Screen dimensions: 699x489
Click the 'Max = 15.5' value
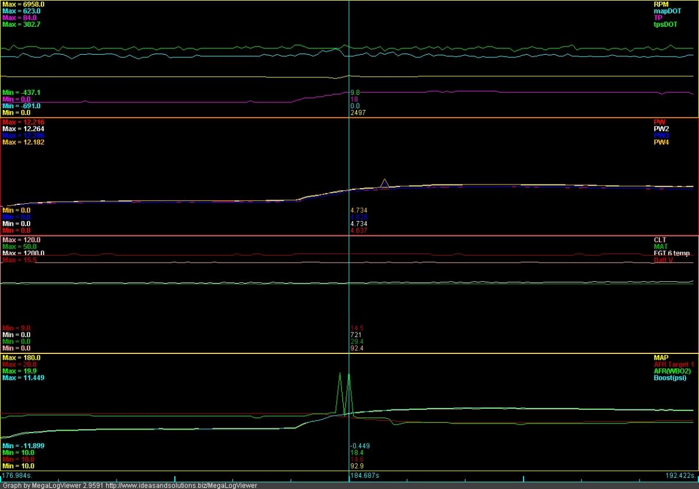point(20,260)
